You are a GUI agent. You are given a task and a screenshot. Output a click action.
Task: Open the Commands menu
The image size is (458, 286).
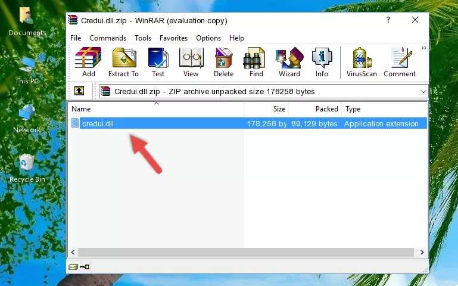108,38
